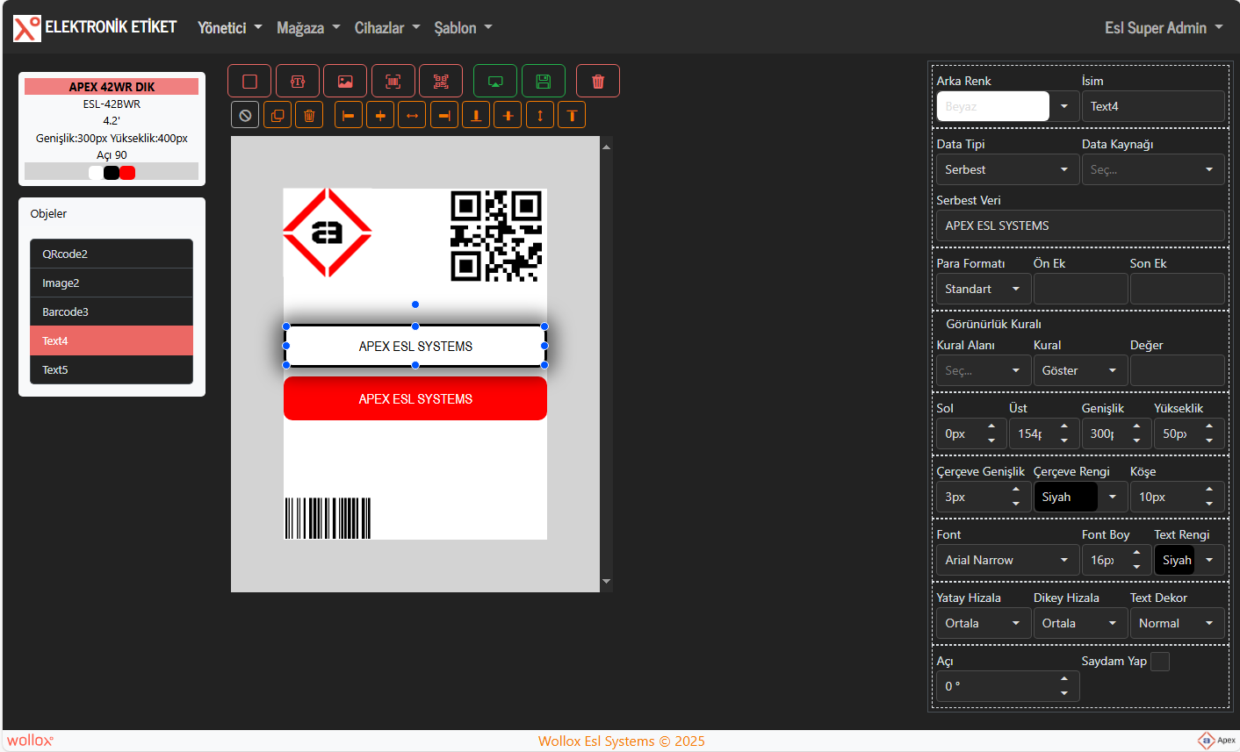Select Barcode3 in the Objeler list

point(112,312)
